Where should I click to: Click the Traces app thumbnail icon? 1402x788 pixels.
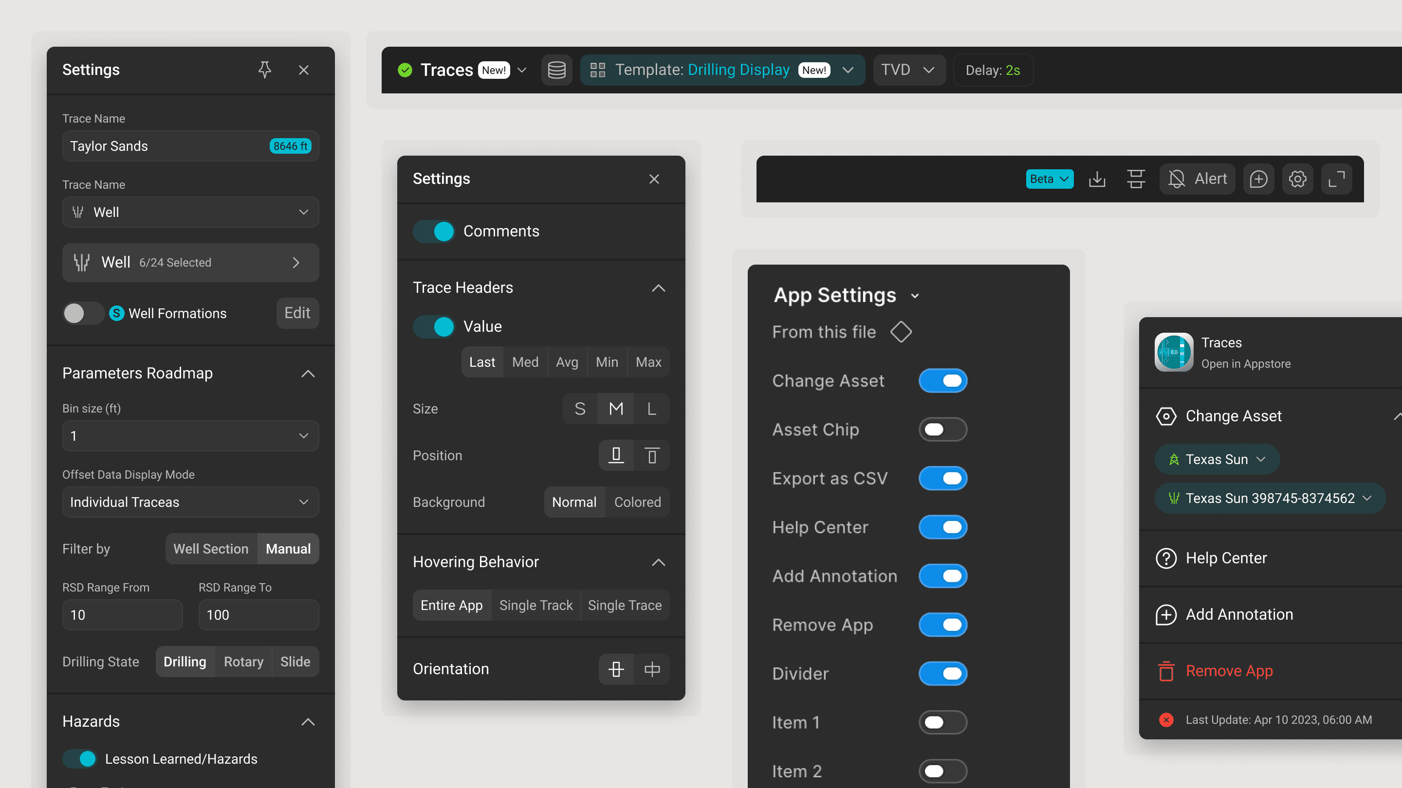[1173, 352]
